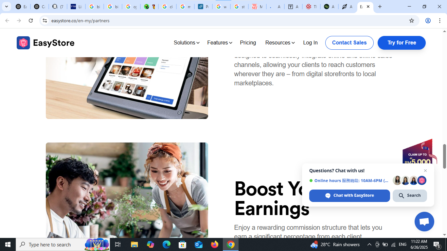This screenshot has height=251, width=447.
Task: Switch to the 'Google m' tab
Action: tap(185, 7)
